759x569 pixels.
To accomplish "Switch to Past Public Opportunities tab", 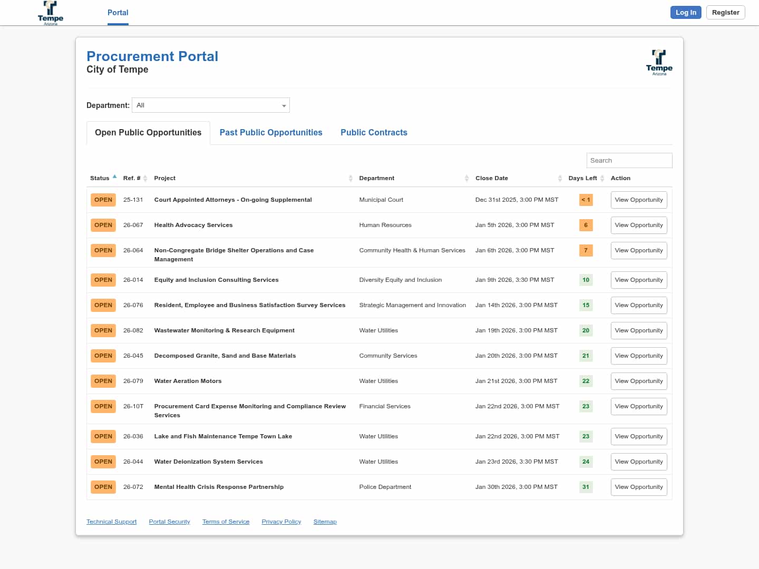I will coord(271,133).
